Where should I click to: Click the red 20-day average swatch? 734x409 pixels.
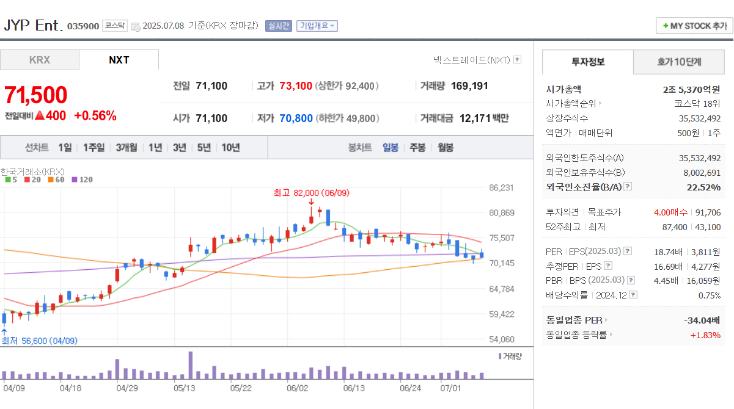tap(27, 179)
